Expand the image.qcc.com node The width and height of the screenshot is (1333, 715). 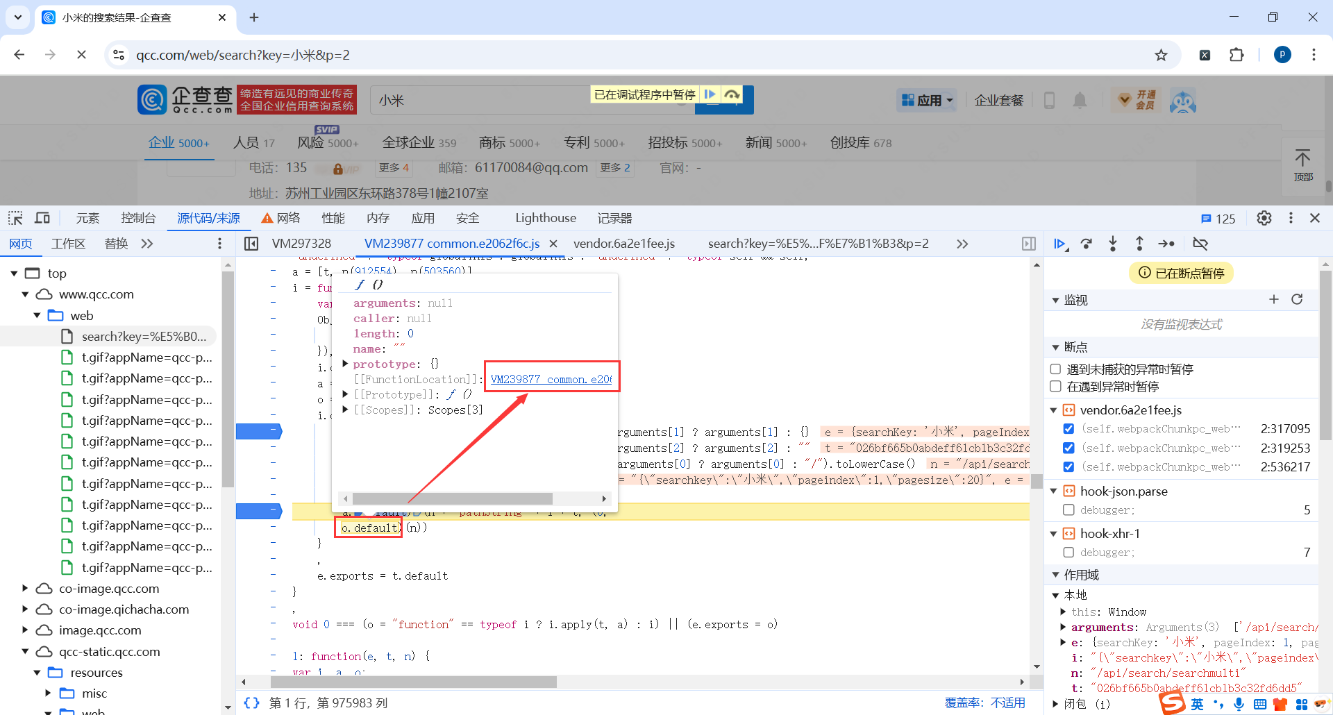point(25,630)
